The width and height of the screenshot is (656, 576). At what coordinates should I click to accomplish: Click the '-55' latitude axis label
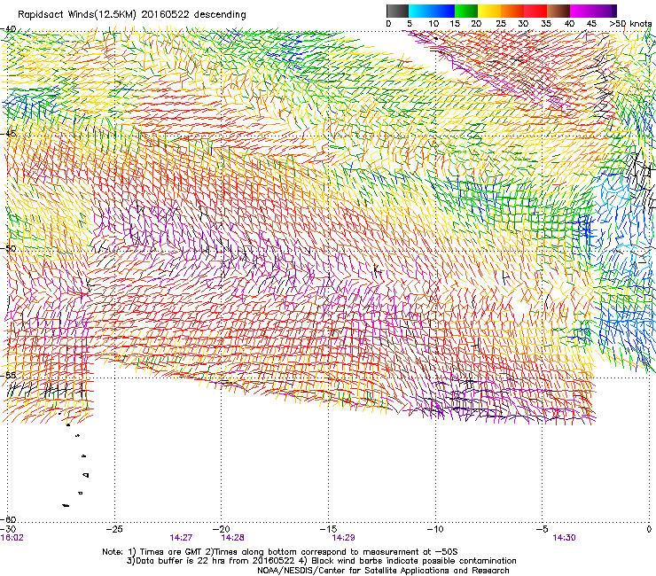8,375
